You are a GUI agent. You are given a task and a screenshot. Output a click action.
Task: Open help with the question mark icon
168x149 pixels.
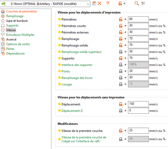point(108,3)
